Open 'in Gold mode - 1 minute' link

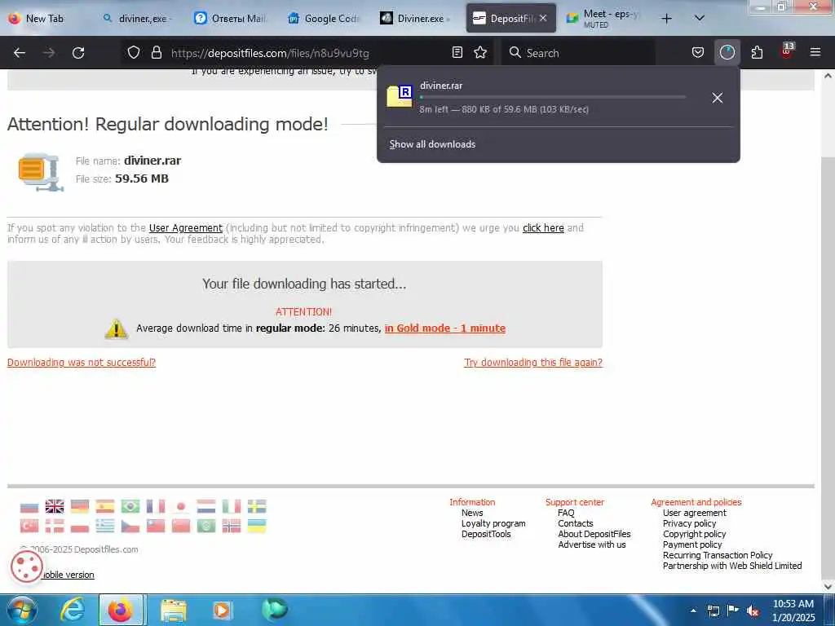click(444, 328)
